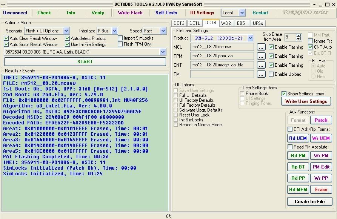Enable Flash PPM Only checkbox

(x=120, y=44)
